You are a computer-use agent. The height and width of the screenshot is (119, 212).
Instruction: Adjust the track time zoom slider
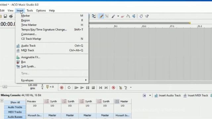[5, 86]
